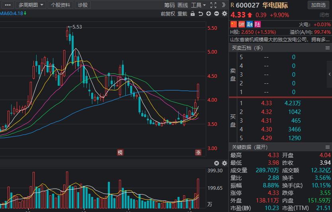Click the H股 2.650 quote

pyautogui.click(x=253, y=32)
